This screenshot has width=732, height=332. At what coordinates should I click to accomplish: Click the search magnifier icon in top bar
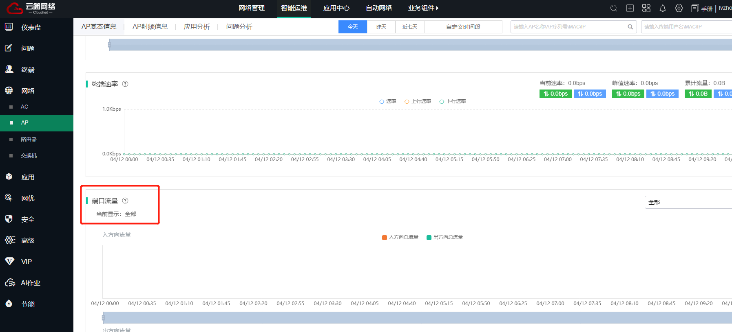[613, 8]
